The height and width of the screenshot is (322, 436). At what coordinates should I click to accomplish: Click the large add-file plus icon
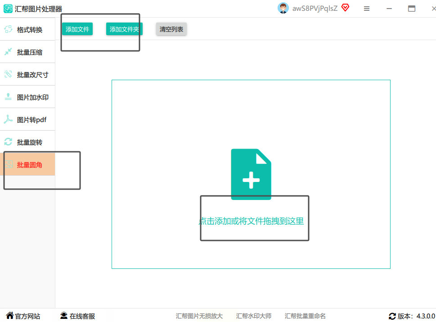click(251, 174)
